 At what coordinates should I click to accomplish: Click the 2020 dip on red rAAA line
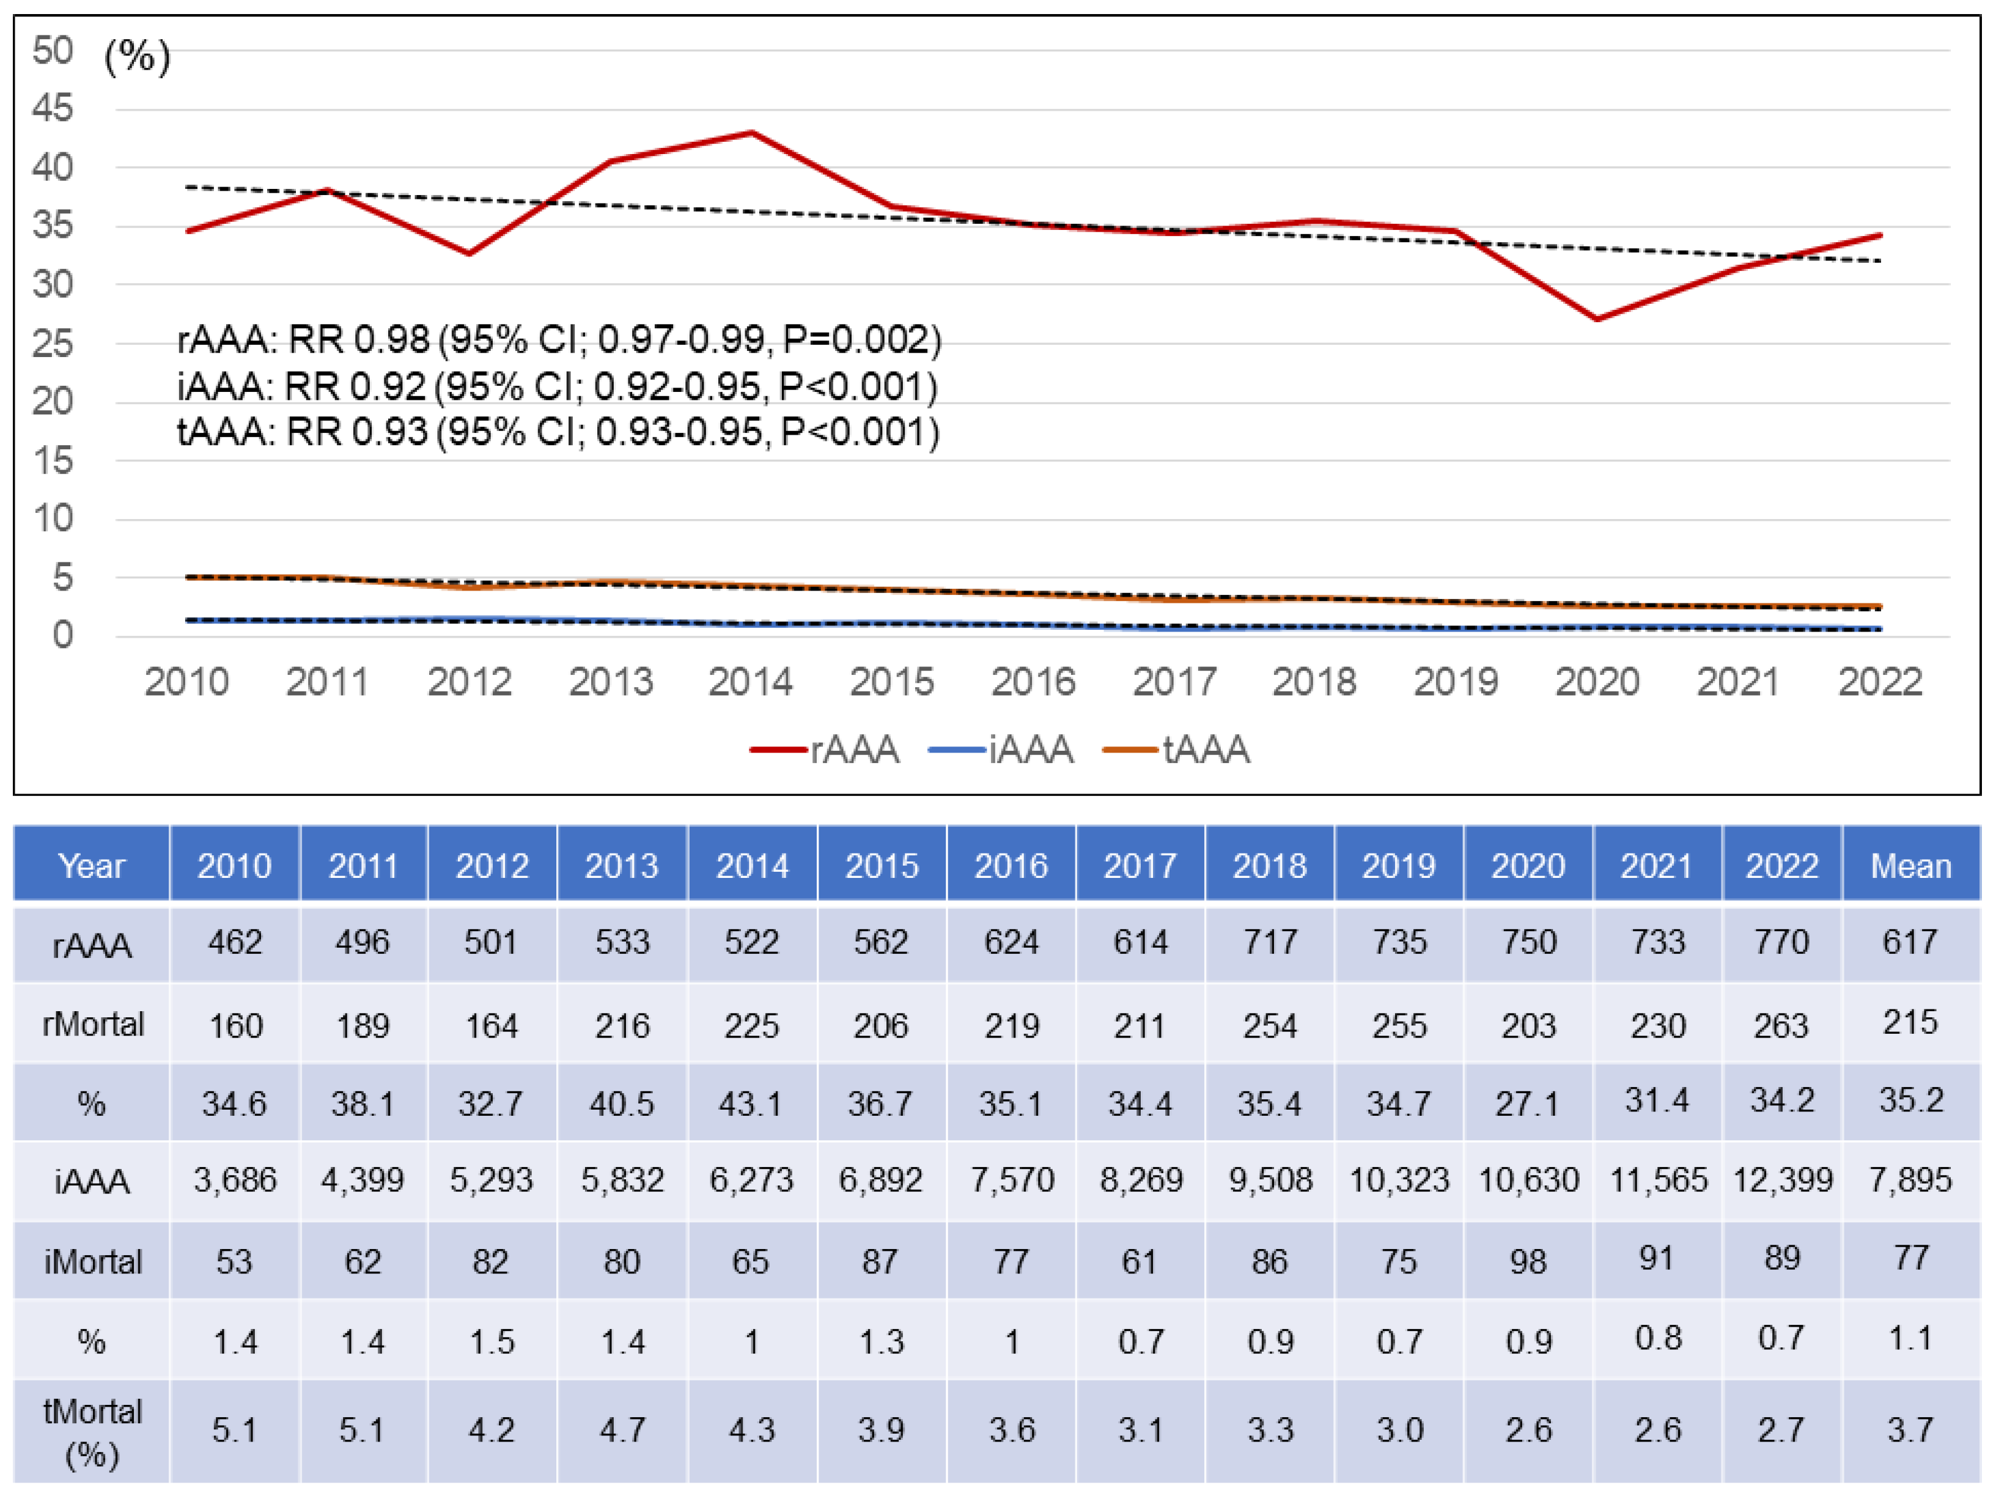1597,319
